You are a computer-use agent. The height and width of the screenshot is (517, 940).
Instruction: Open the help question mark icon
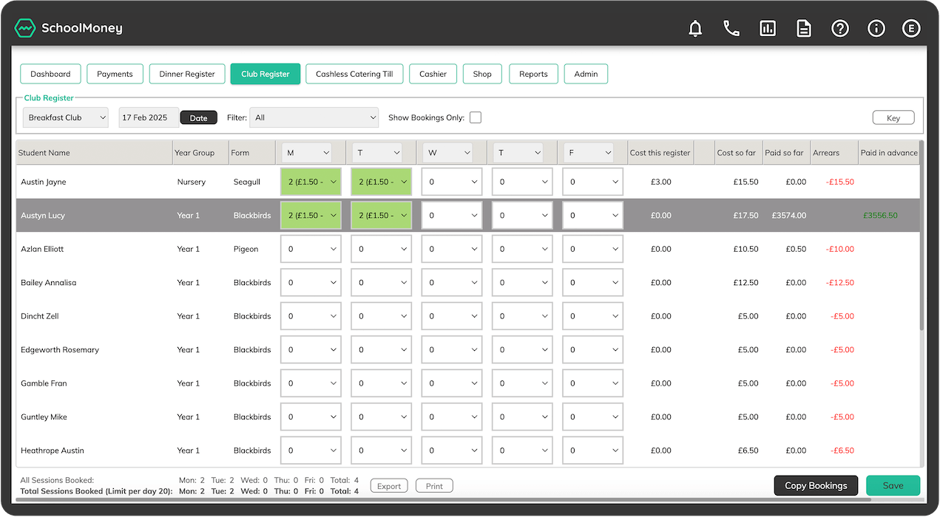(x=840, y=29)
